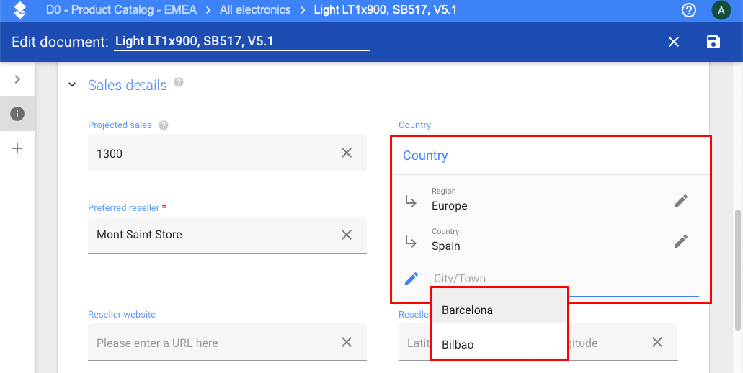Image resolution: width=743 pixels, height=373 pixels.
Task: Open the help question mark icon
Action: pyautogui.click(x=689, y=10)
